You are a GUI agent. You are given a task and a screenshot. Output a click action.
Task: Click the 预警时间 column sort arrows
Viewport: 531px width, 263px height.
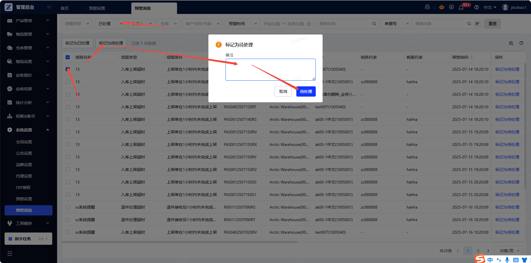pyautogui.click(x=472, y=57)
